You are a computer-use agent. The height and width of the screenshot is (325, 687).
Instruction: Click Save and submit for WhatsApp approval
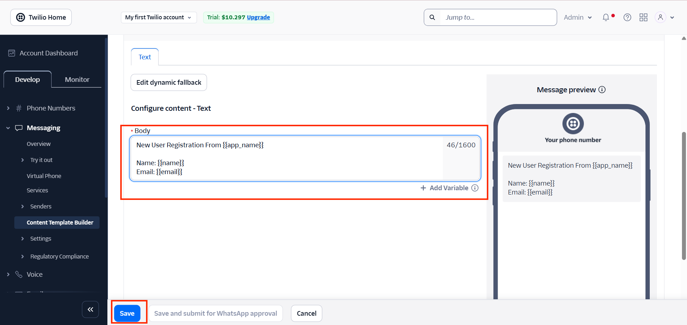[216, 313]
